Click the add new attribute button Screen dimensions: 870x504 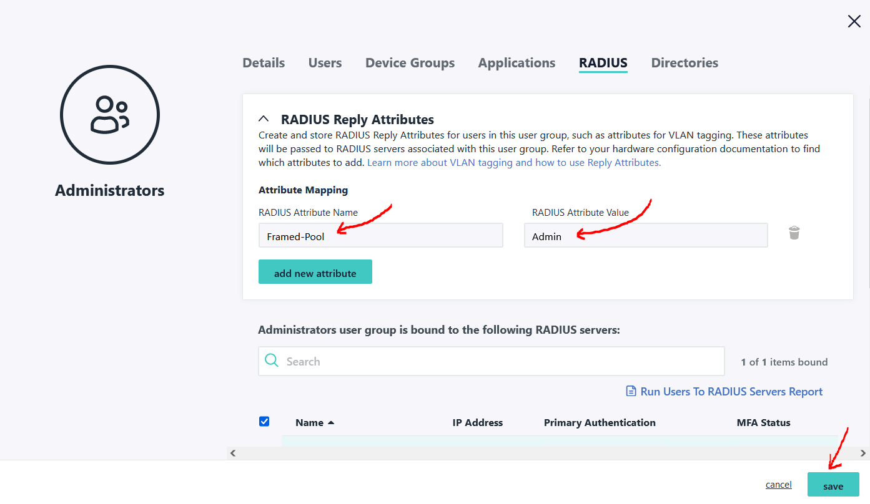(x=315, y=271)
